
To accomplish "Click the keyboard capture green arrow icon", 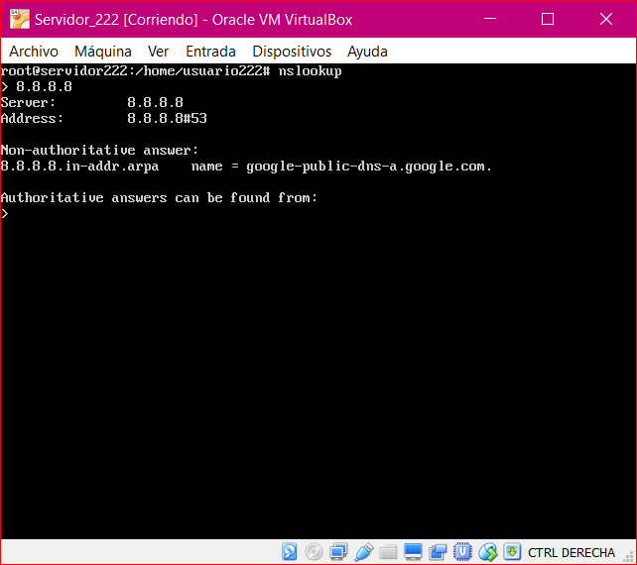I will (512, 552).
